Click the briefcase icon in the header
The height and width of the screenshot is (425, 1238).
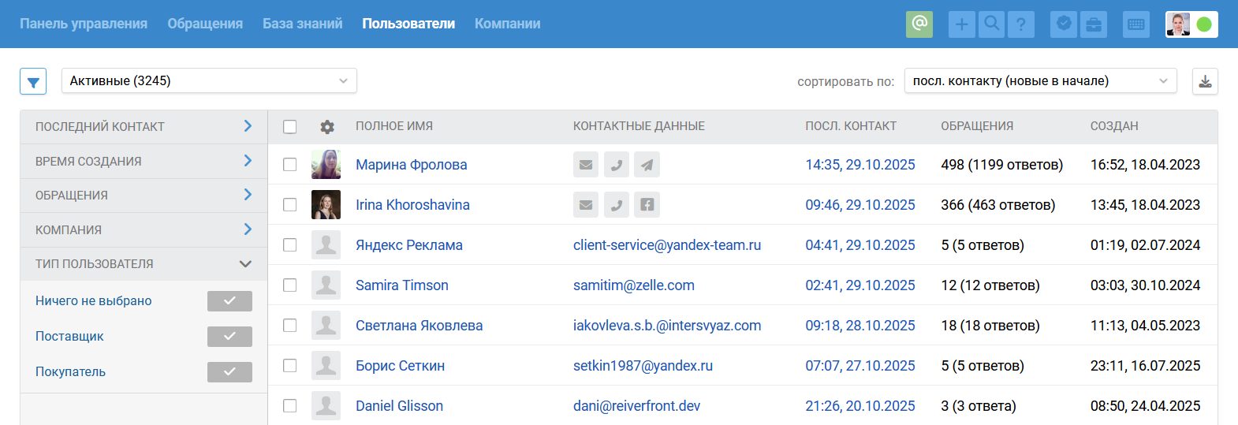click(1094, 24)
